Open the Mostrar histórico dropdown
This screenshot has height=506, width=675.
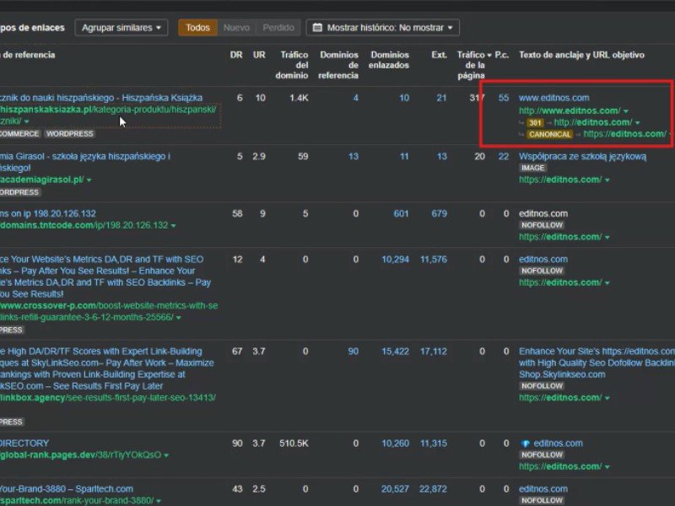(x=383, y=28)
